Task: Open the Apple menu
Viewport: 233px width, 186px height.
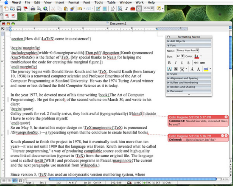Action: (6, 2)
